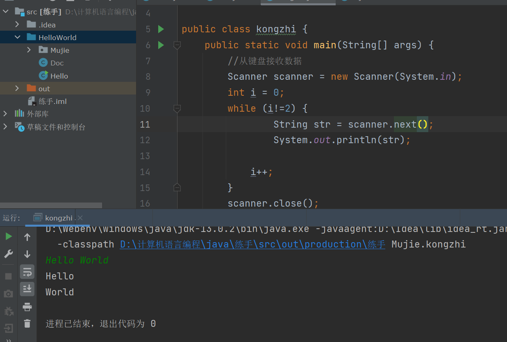This screenshot has width=507, height=342.
Task: Collapse the while loop fold marker
Action: pyautogui.click(x=177, y=108)
